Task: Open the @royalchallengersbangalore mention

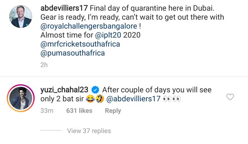Action: [x=89, y=26]
